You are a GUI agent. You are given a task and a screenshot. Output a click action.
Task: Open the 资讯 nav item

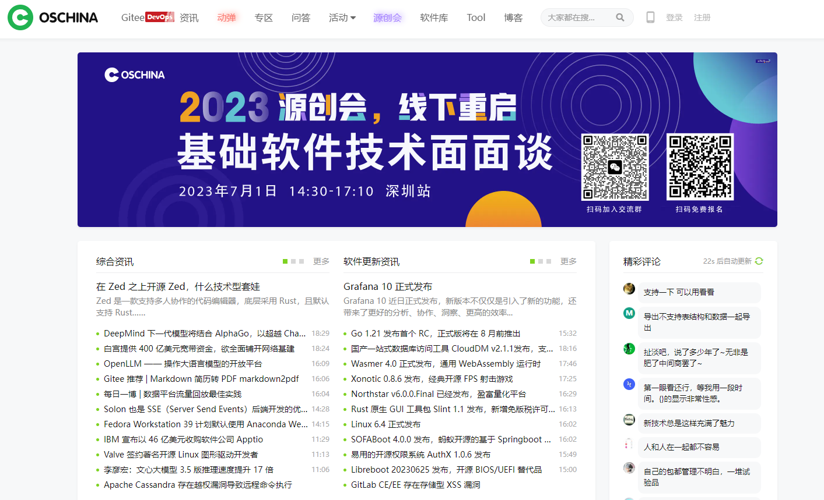[x=189, y=17]
